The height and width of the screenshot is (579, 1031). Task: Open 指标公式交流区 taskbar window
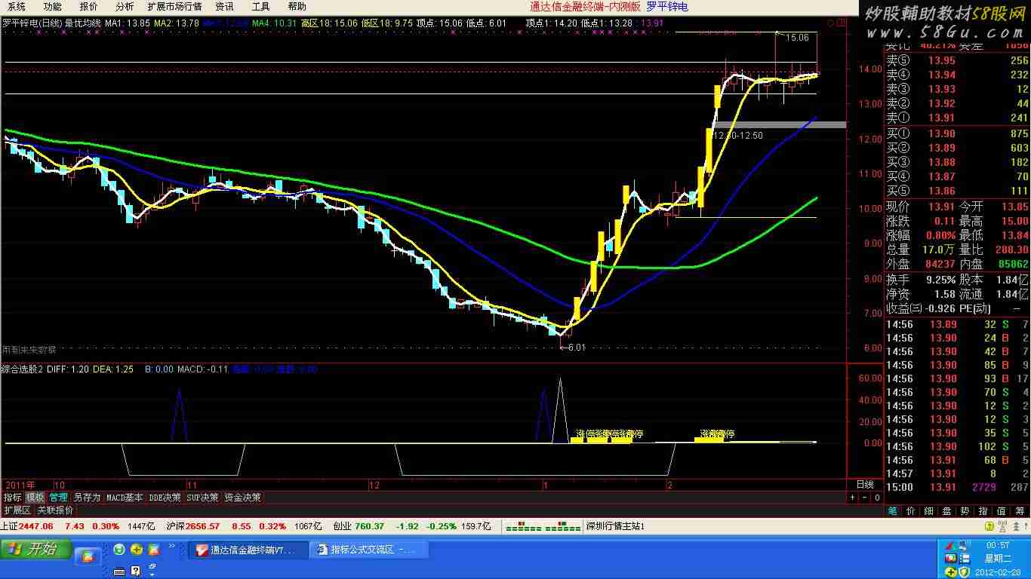click(370, 550)
